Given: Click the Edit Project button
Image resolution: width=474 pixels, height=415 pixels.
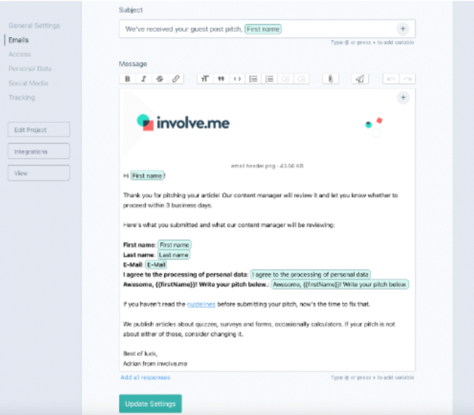Looking at the screenshot, I should 39,130.
